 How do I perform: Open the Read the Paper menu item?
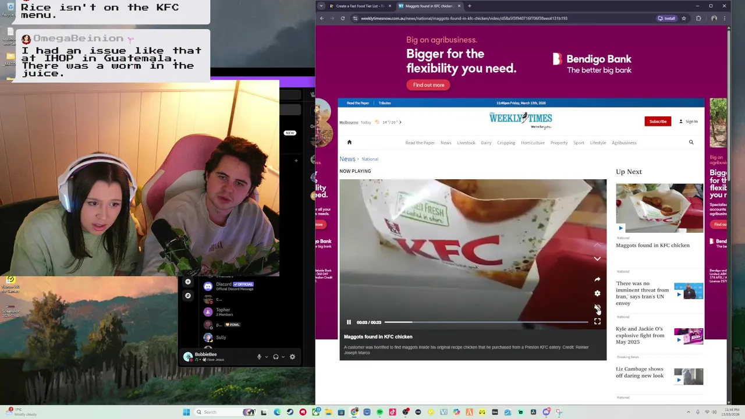click(420, 143)
